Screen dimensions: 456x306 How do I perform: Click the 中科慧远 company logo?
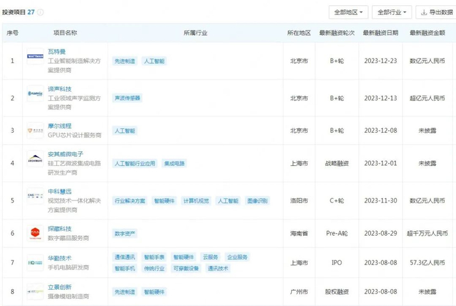[35, 196]
